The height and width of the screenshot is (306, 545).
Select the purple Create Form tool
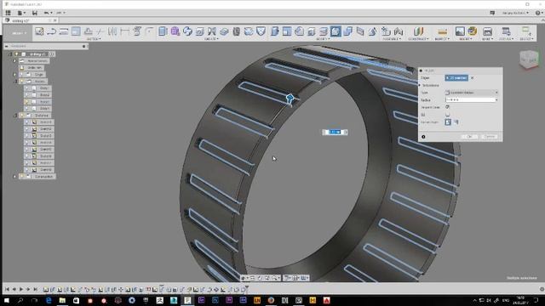175,31
